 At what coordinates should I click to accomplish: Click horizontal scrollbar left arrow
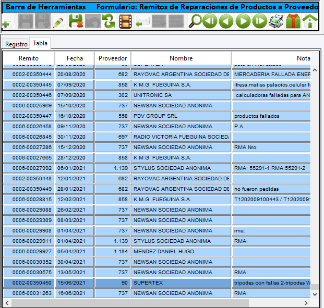click(7, 303)
